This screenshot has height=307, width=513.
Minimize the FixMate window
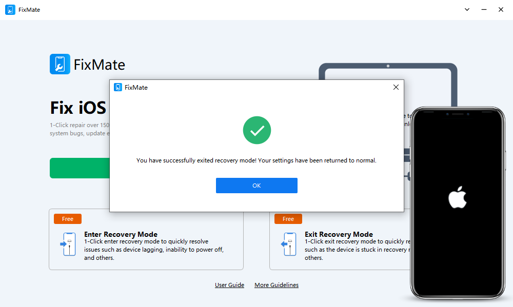pyautogui.click(x=484, y=9)
